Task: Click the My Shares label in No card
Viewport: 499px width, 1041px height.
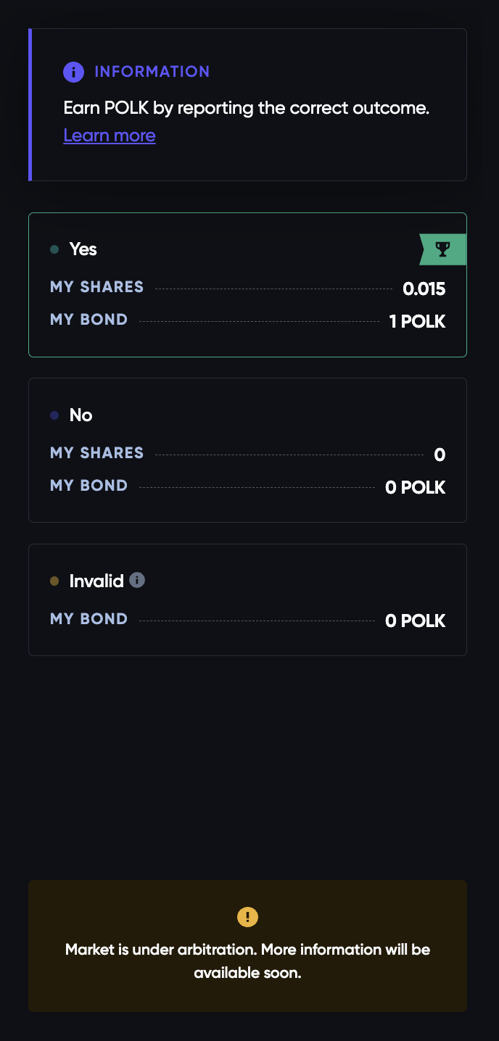Action: [97, 453]
